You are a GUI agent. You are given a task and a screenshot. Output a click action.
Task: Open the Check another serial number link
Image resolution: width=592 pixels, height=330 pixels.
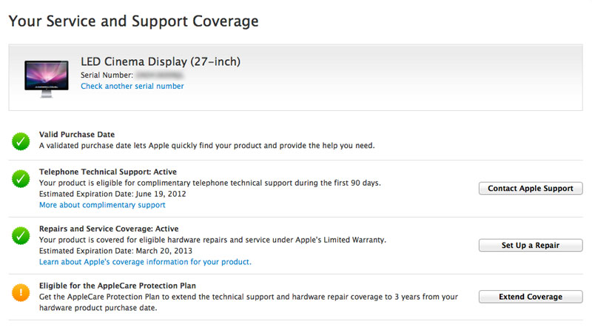[x=132, y=86]
